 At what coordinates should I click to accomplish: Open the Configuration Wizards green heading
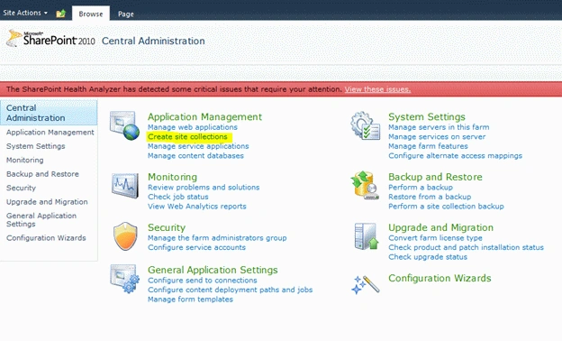point(440,278)
